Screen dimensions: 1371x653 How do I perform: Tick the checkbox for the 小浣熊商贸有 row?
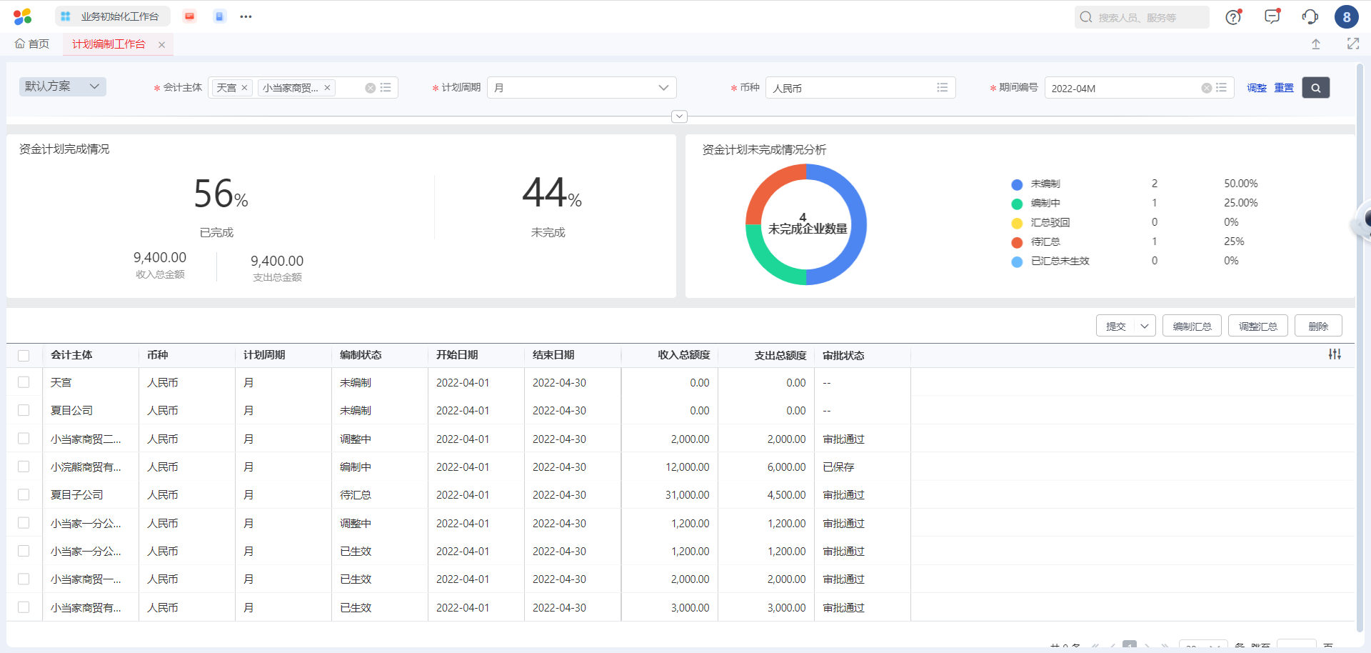coord(24,467)
